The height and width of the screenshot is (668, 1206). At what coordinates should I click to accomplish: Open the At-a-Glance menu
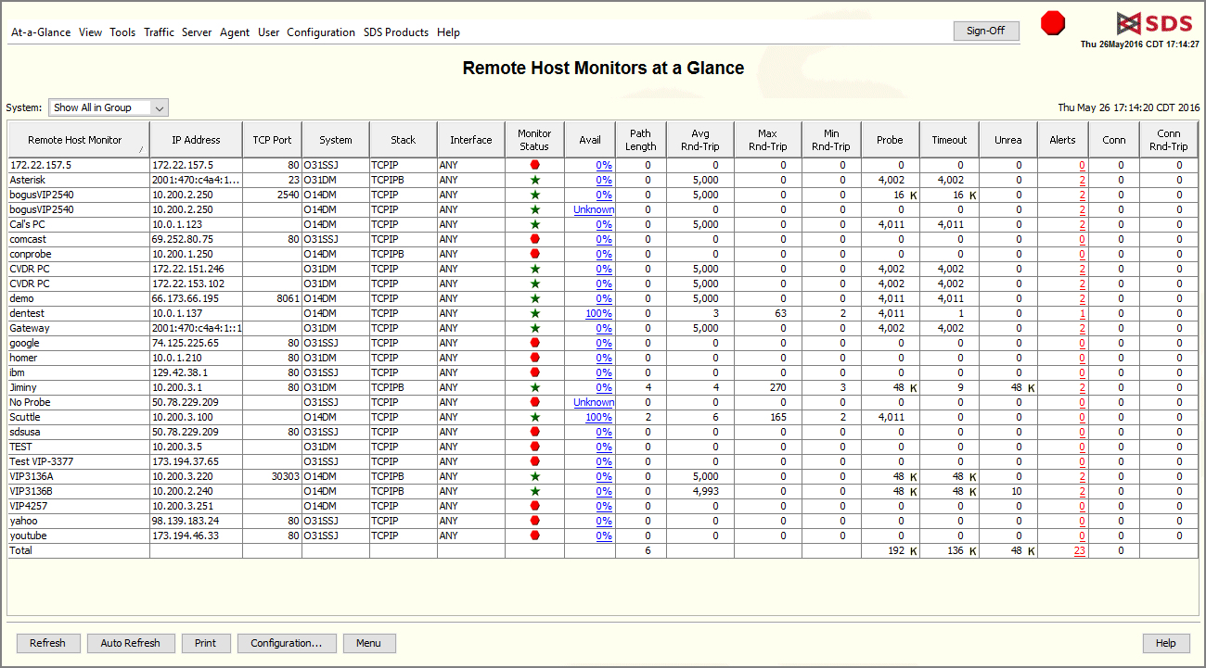pyautogui.click(x=41, y=32)
